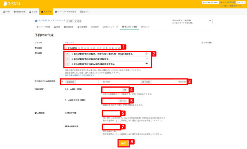Check the 金 weekday checkbox
The image size is (247, 149).
coord(104,48)
